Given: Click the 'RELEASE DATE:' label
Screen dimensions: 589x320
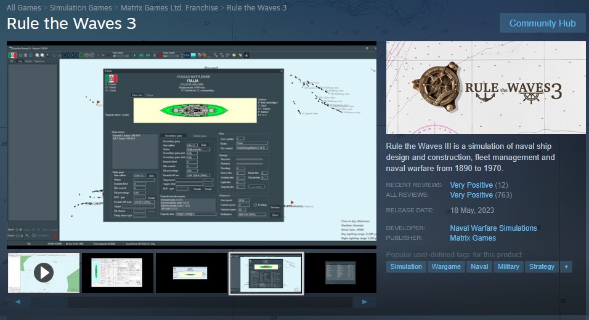Looking at the screenshot, I should click(410, 210).
